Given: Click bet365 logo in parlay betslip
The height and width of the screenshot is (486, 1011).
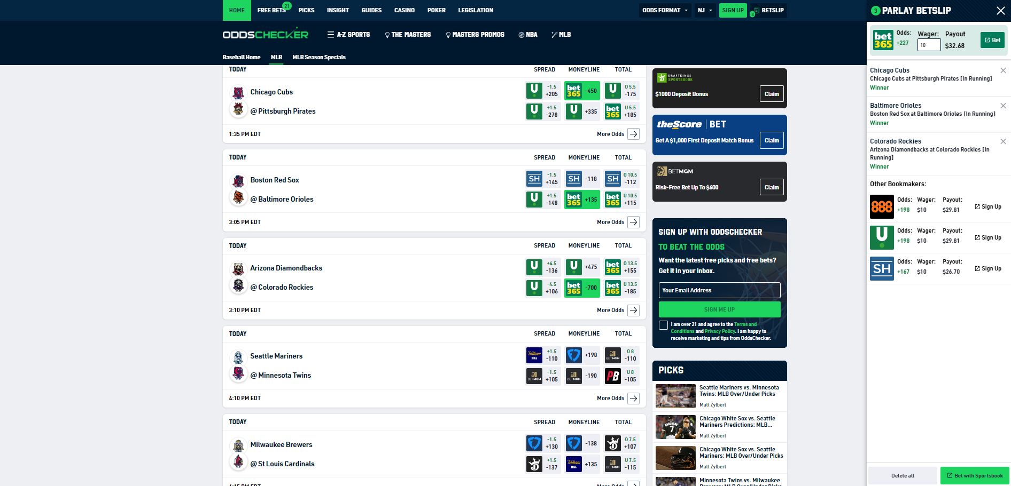Looking at the screenshot, I should point(883,40).
